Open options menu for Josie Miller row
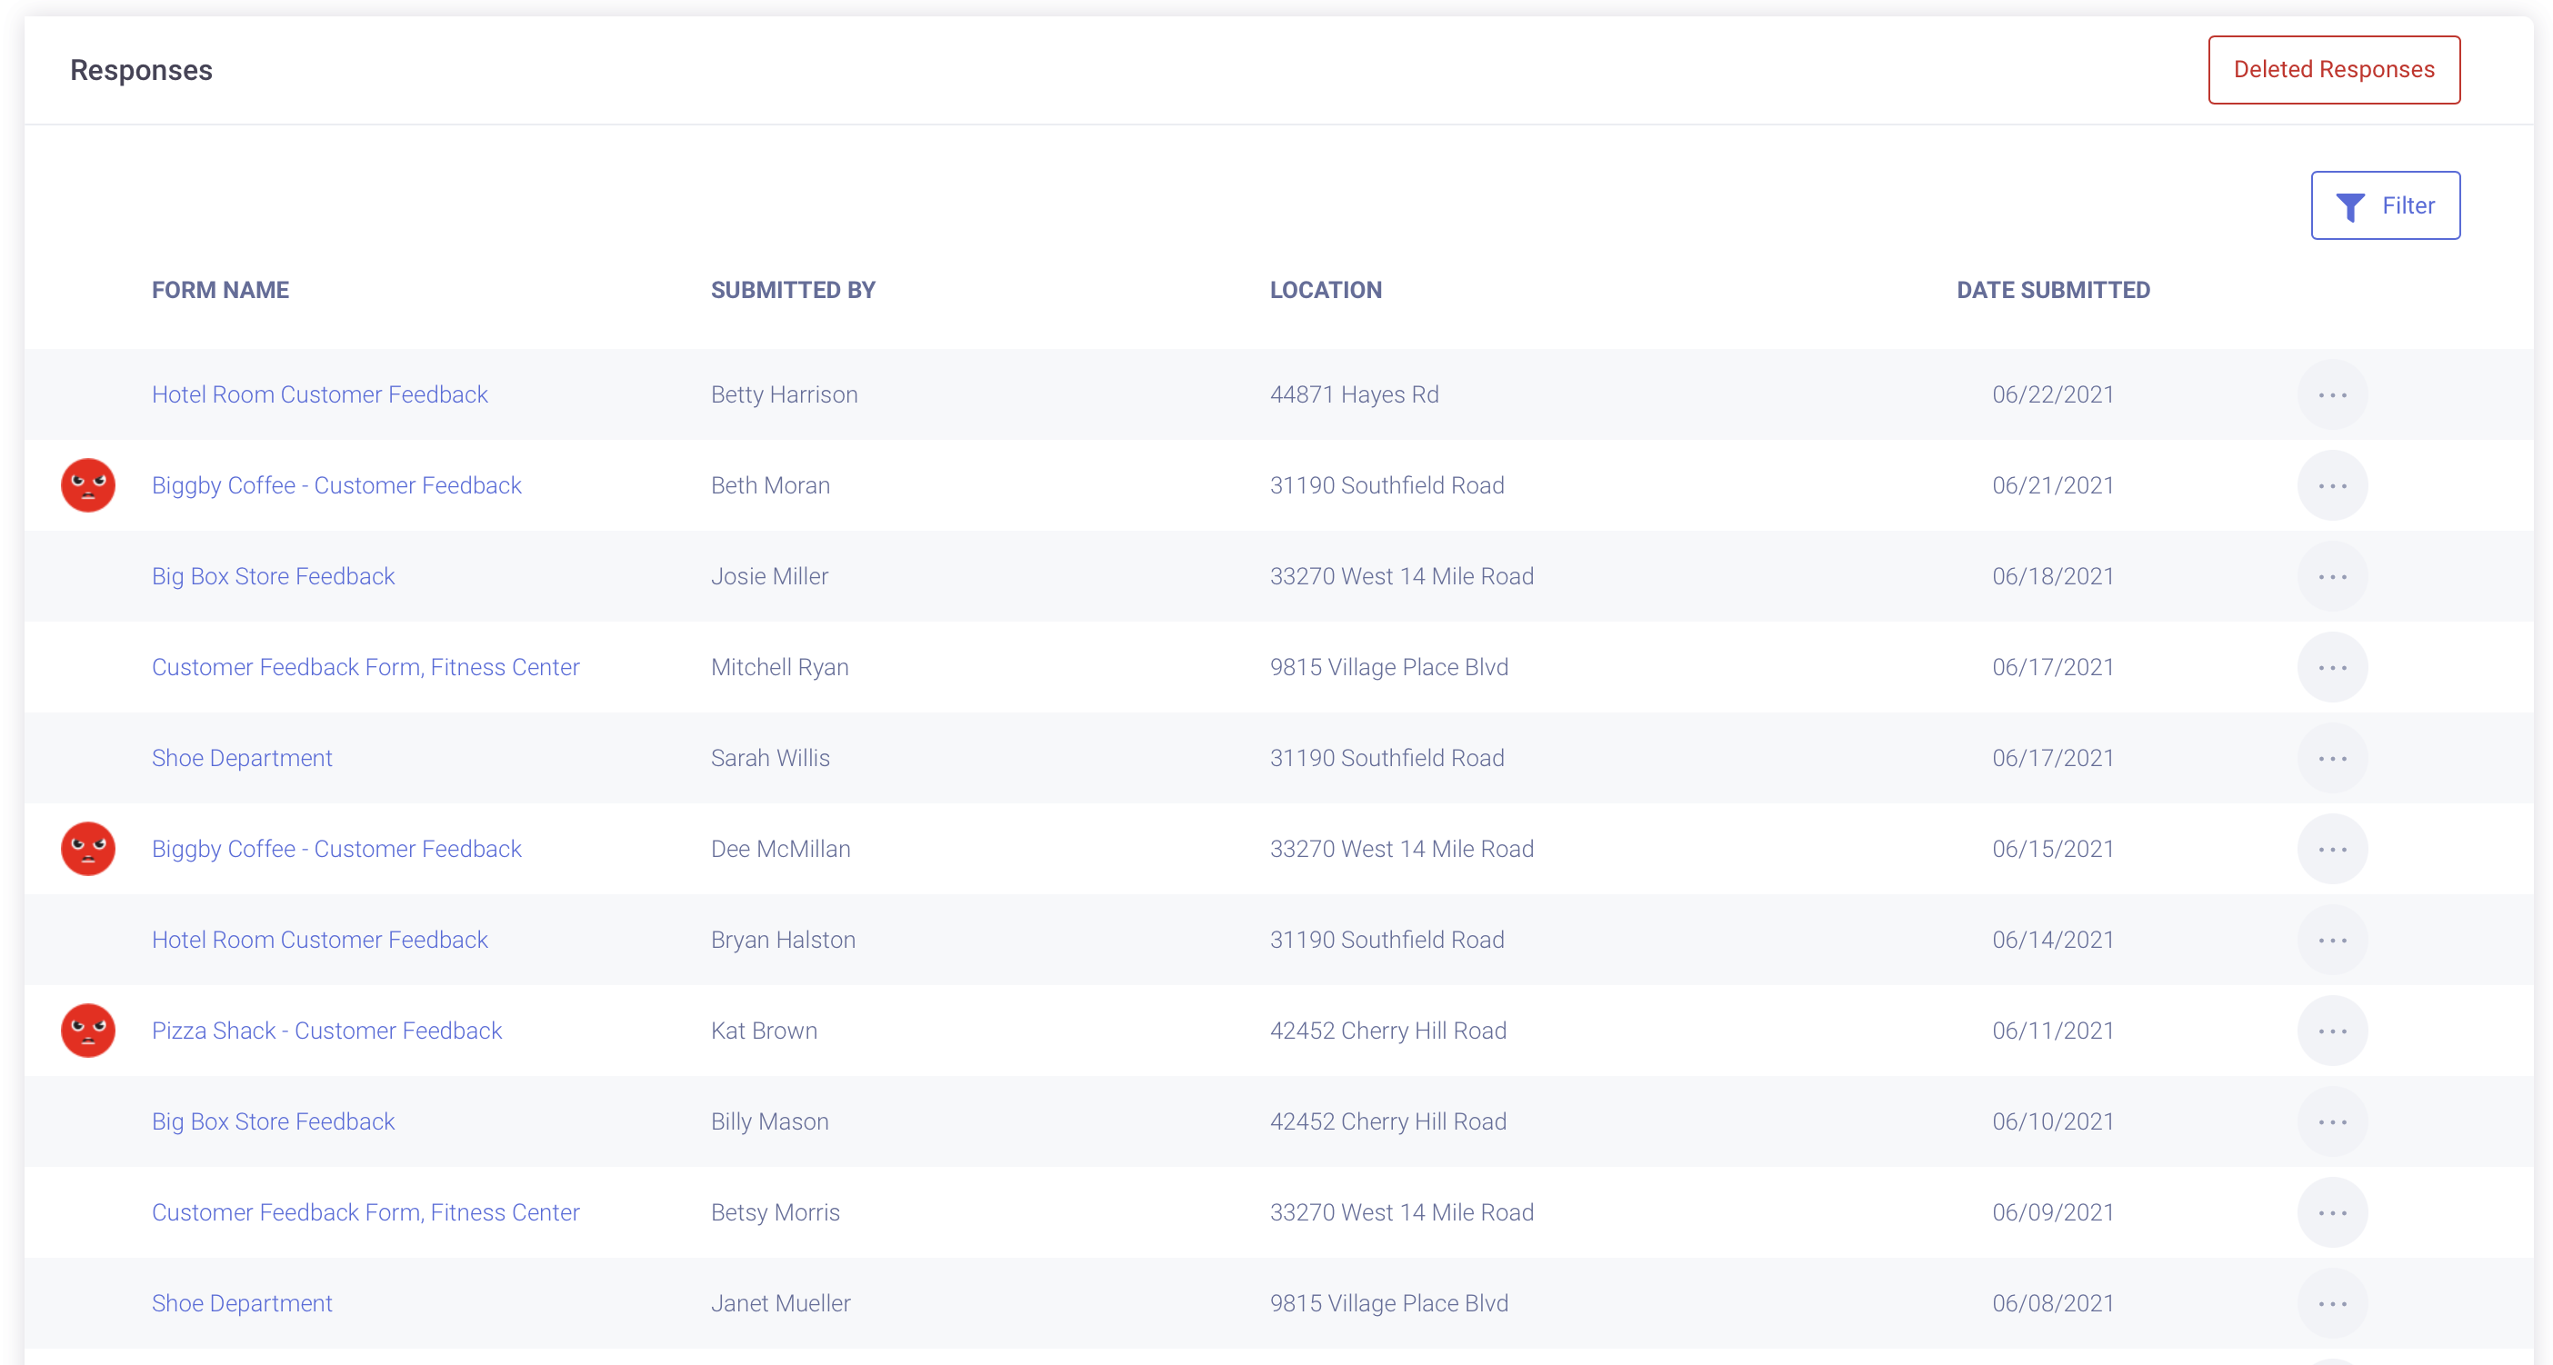The height and width of the screenshot is (1365, 2553). pyautogui.click(x=2332, y=576)
